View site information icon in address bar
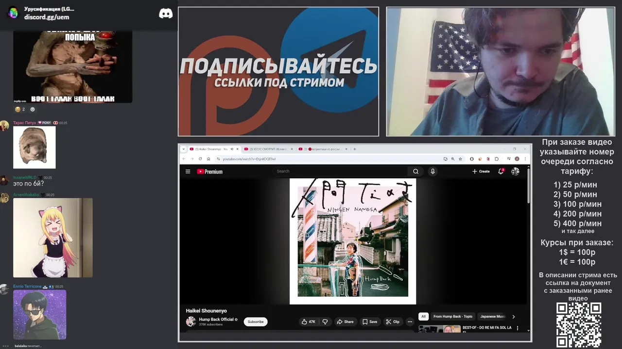The width and height of the screenshot is (622, 349). click(218, 159)
